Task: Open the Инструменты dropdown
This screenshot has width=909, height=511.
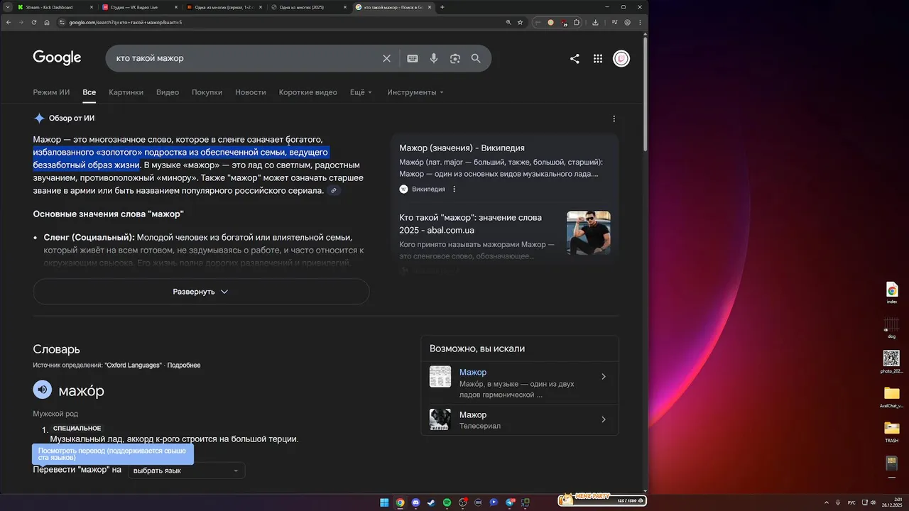Action: pos(415,92)
